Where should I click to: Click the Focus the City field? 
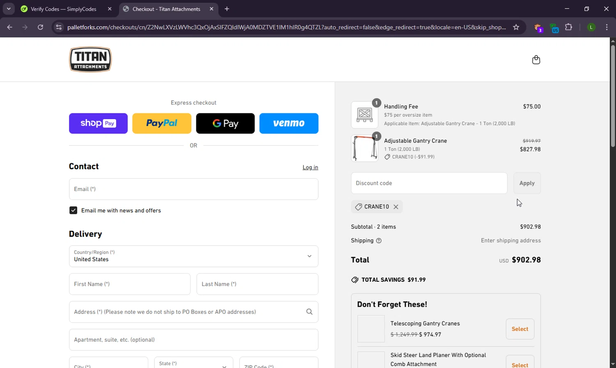(108, 363)
